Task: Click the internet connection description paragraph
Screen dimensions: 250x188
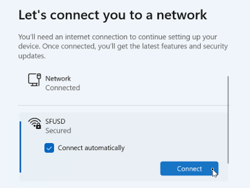Action: coord(123,46)
